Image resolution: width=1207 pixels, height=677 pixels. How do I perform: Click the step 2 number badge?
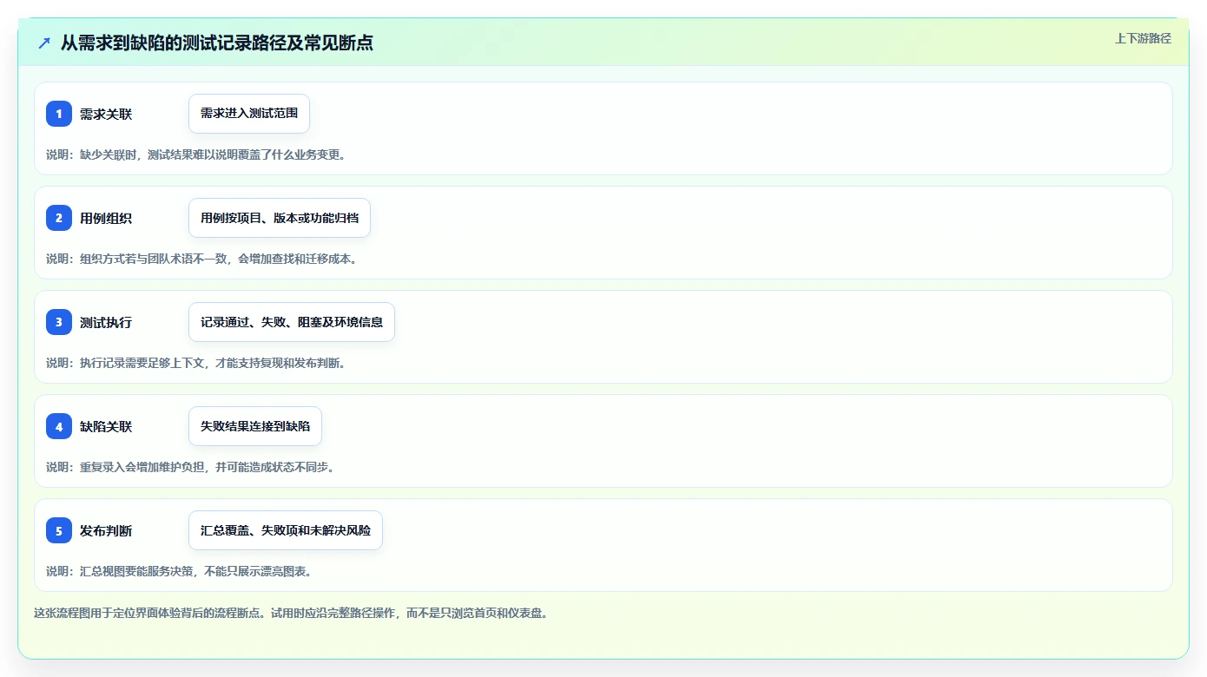59,218
